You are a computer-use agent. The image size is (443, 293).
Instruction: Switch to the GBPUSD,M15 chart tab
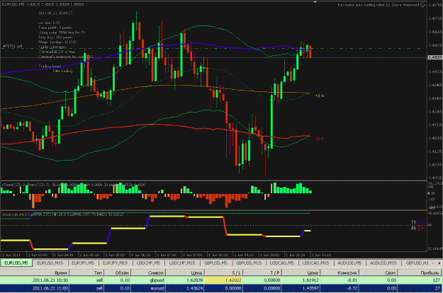249,263
